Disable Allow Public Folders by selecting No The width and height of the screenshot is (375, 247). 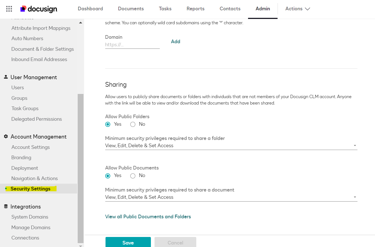pos(133,124)
